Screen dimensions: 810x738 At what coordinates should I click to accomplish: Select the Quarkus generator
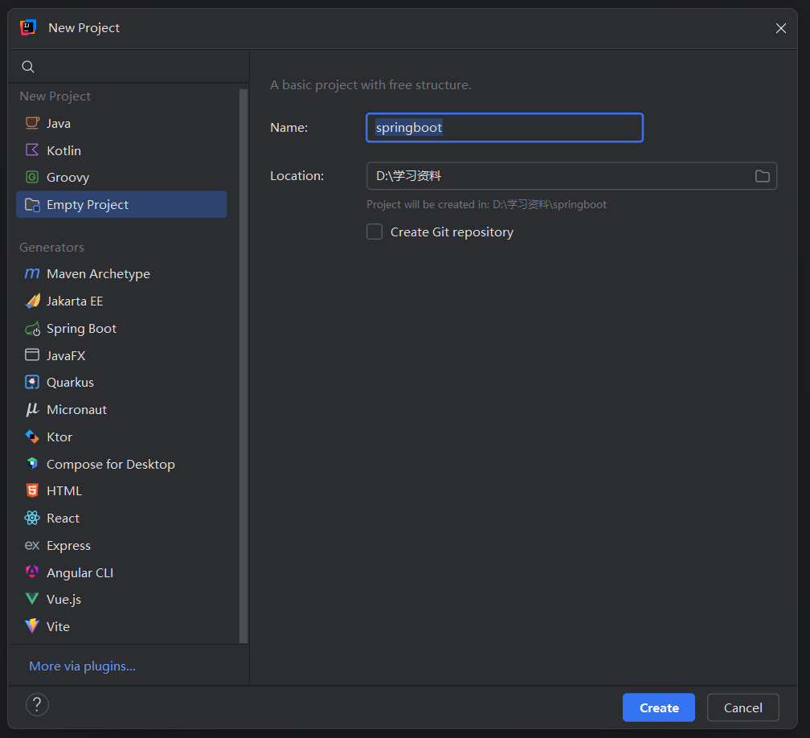click(x=121, y=383)
